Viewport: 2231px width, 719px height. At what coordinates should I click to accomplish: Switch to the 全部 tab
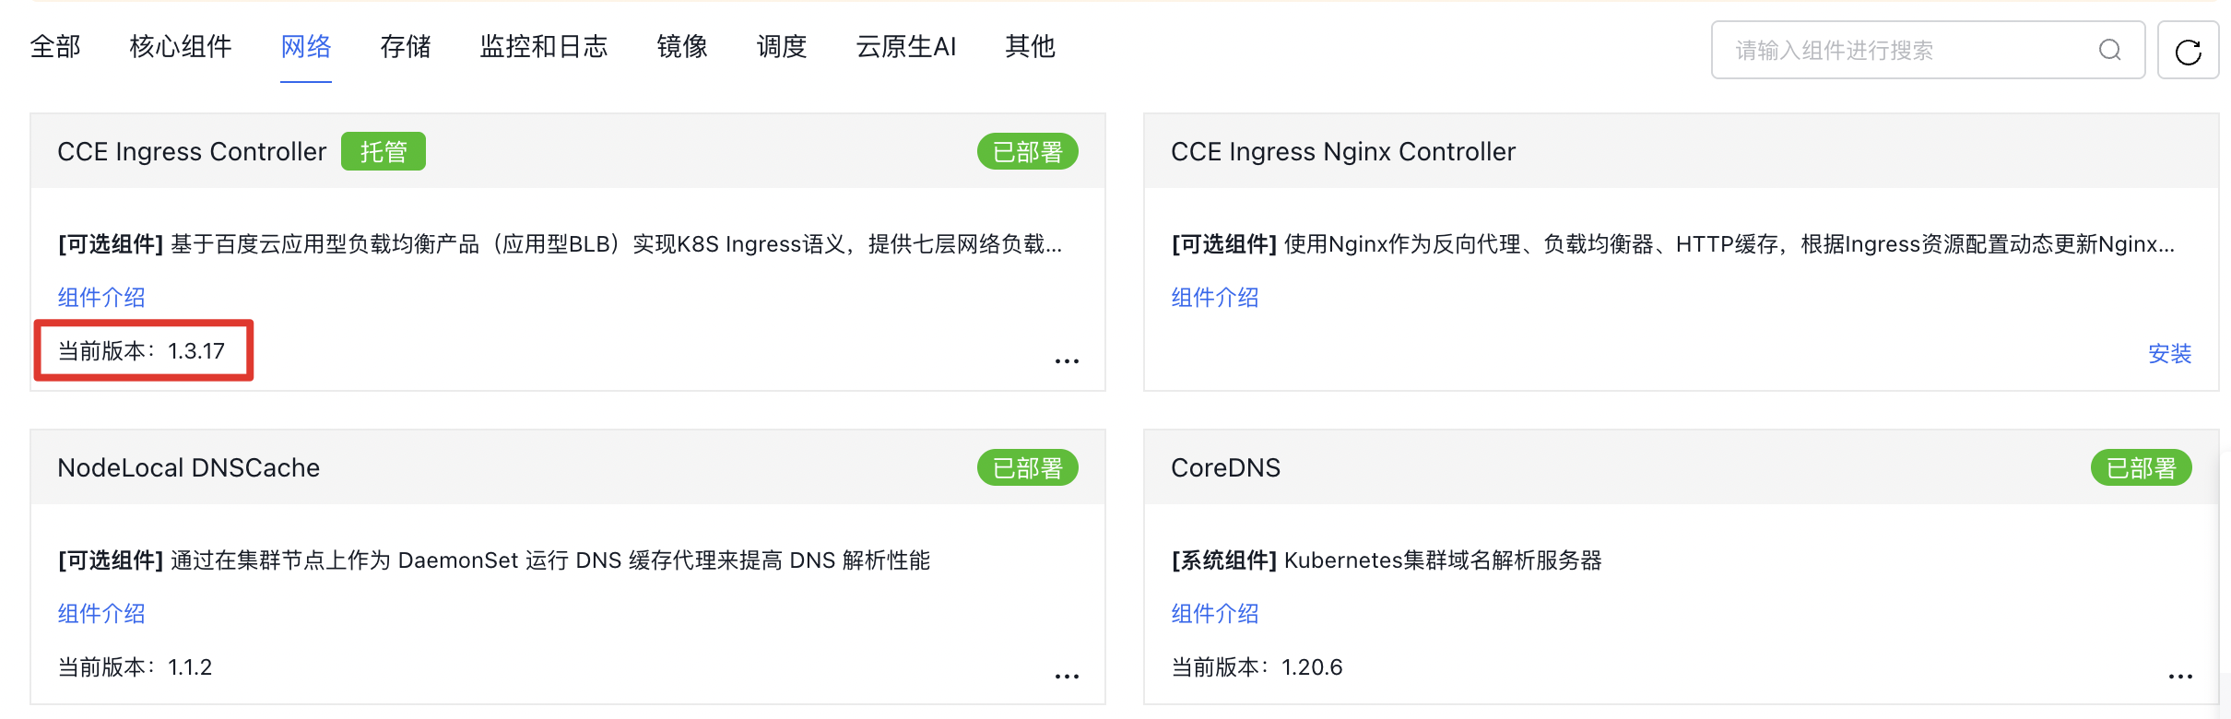55,46
